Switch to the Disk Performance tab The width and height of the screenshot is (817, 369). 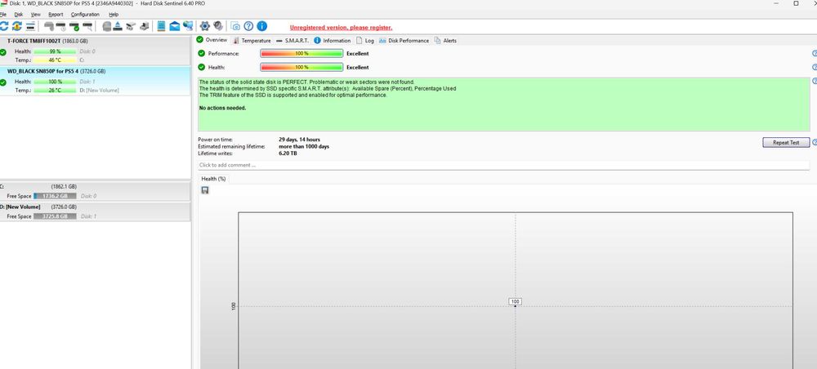(404, 41)
